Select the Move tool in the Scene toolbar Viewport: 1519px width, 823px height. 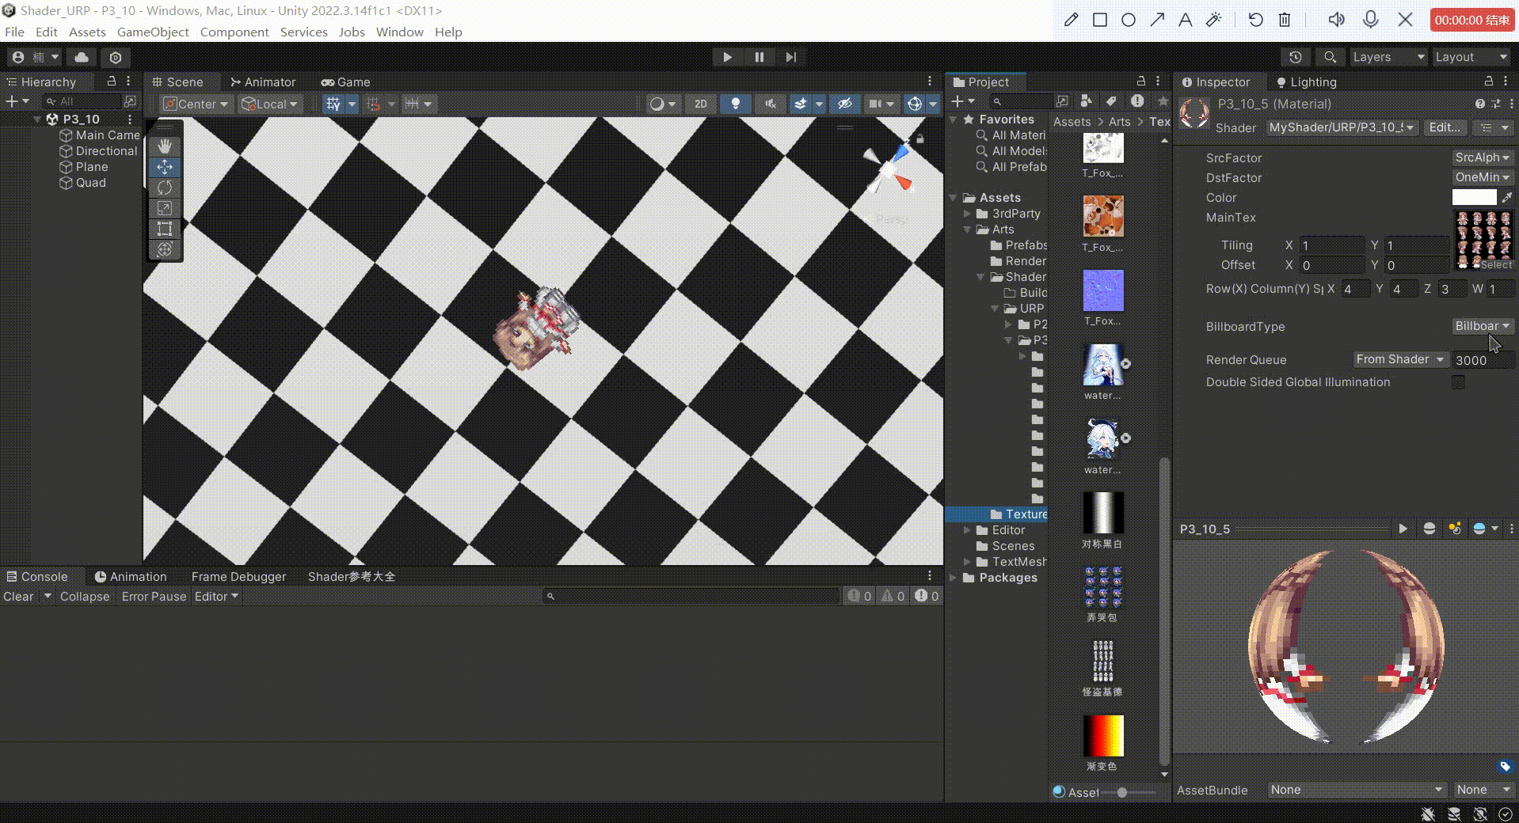click(164, 167)
